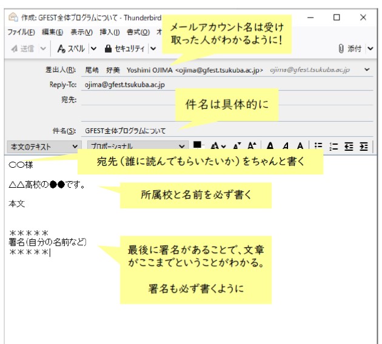Toggle underline formatting
Screen dimensions: 382x344
[299, 146]
